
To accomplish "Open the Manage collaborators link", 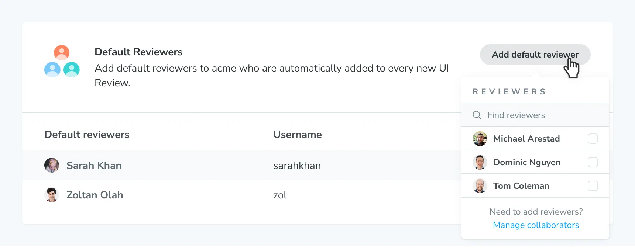I will pos(536,225).
